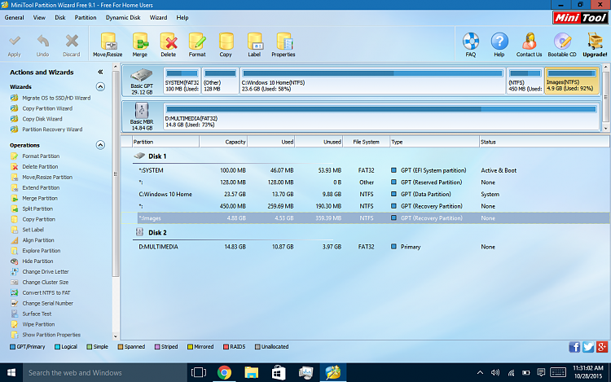Select the *:SYSTEM partition row
The height and width of the screenshot is (382, 611).
366,170
